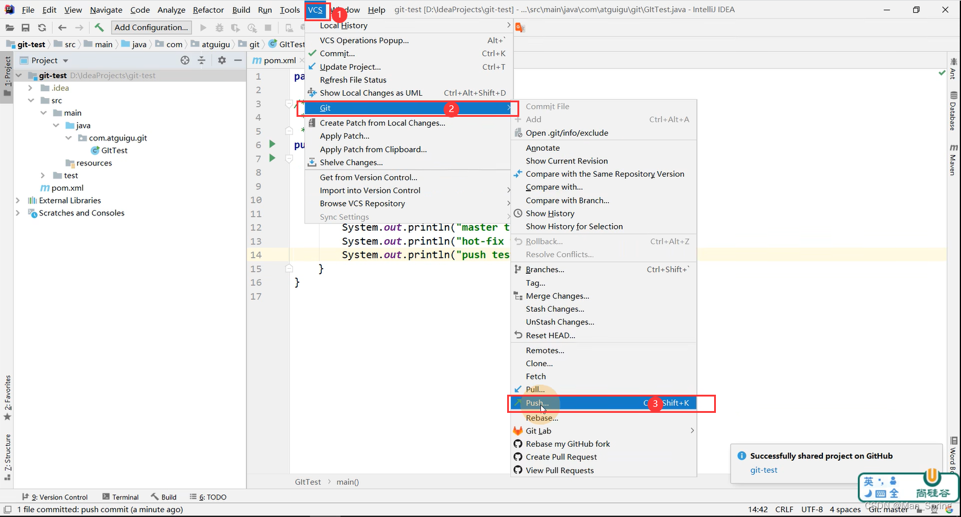Choose Push... in the Git submenu
The width and height of the screenshot is (961, 517).
(x=604, y=403)
